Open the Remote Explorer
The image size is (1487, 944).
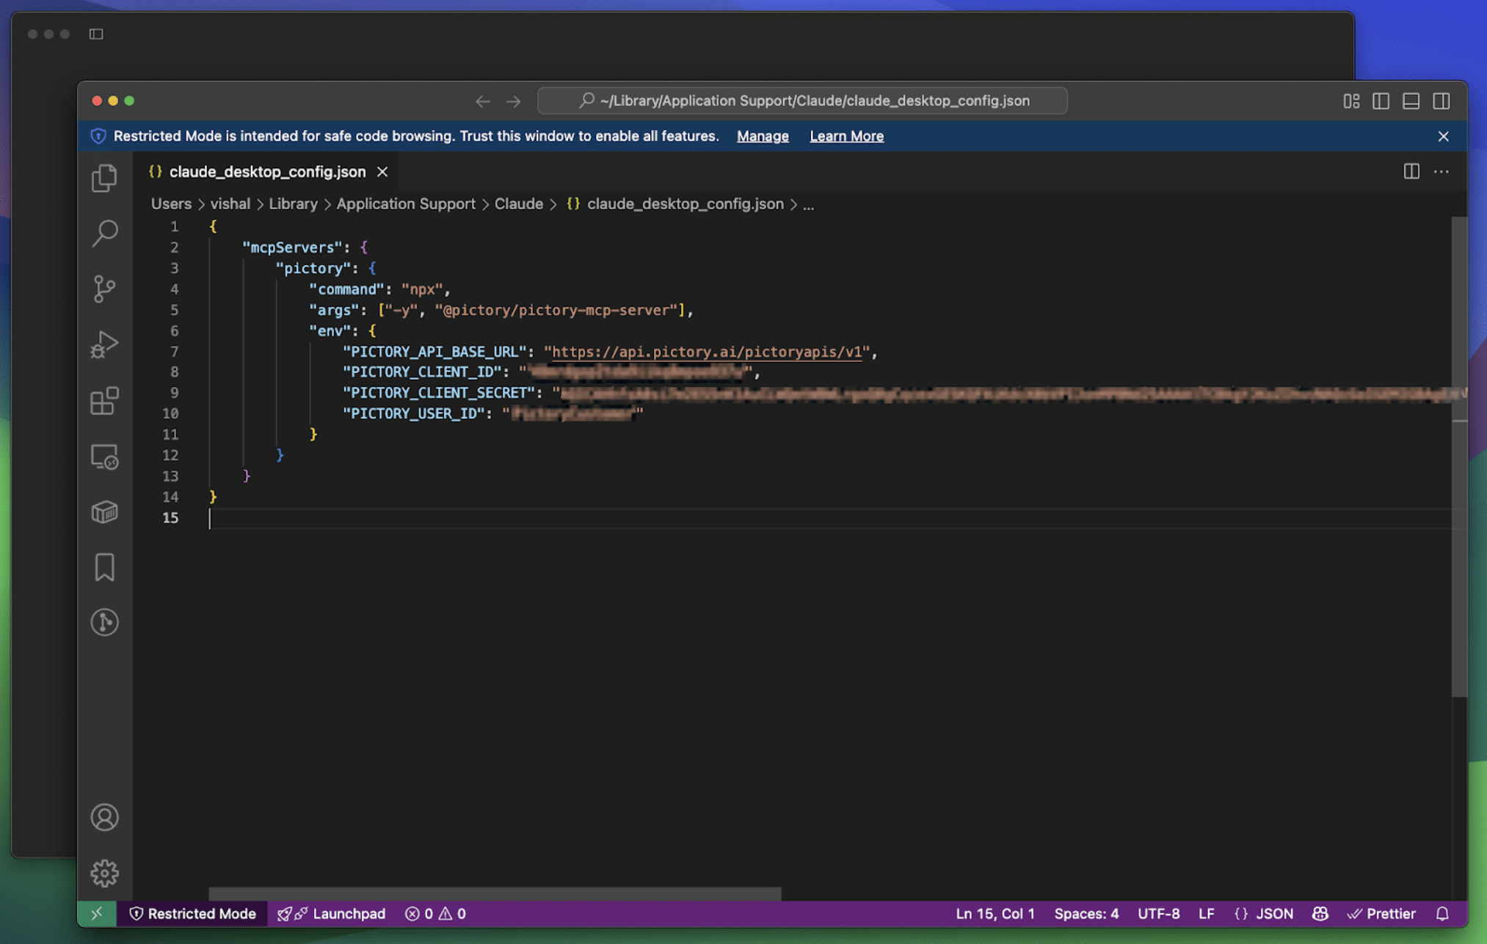(105, 457)
